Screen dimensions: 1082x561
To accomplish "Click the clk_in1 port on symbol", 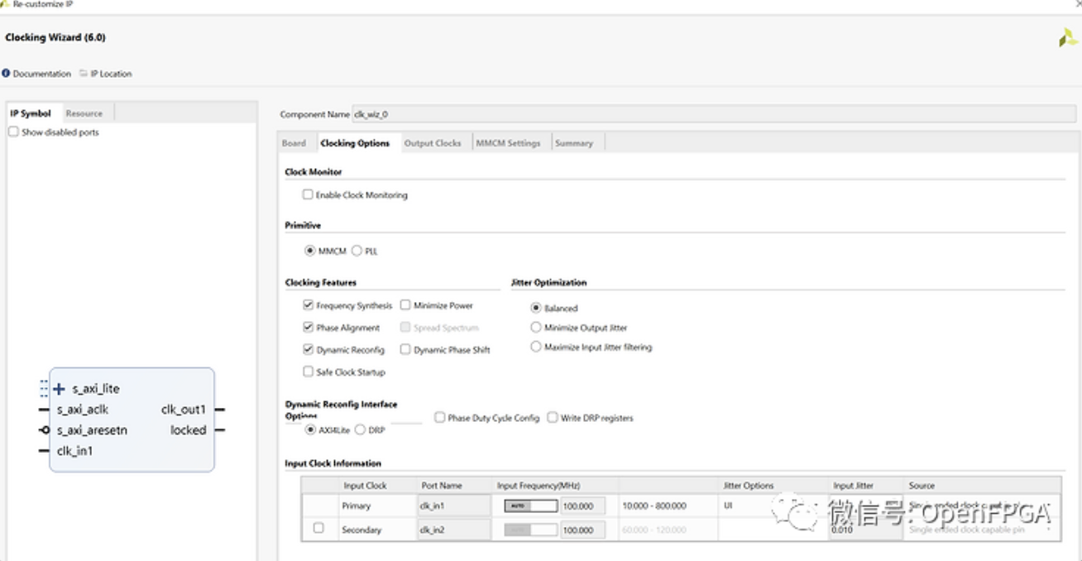I will coord(74,451).
